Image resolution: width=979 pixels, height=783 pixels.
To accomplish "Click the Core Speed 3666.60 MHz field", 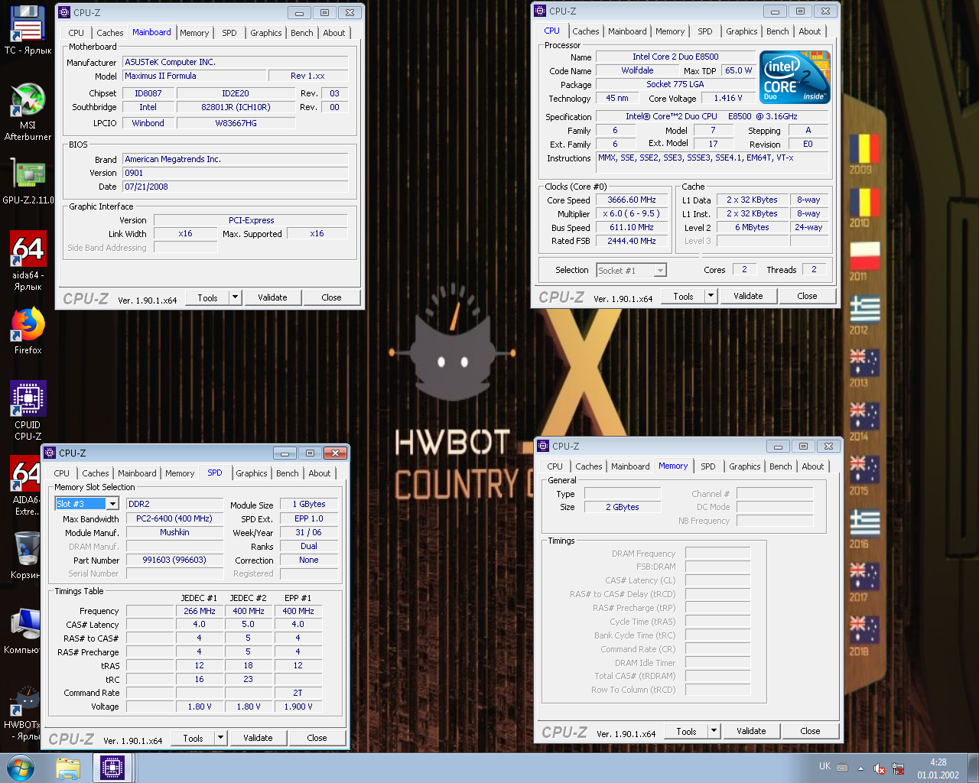I will coord(632,200).
